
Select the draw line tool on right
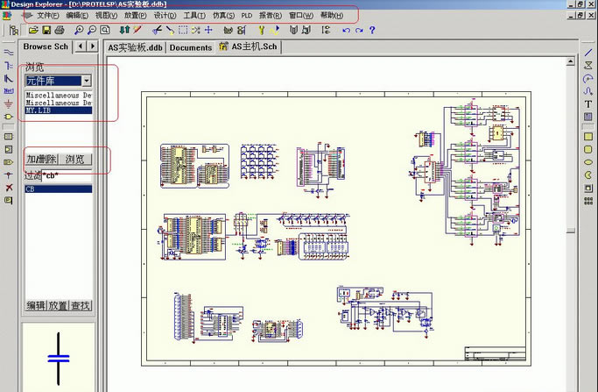(588, 53)
